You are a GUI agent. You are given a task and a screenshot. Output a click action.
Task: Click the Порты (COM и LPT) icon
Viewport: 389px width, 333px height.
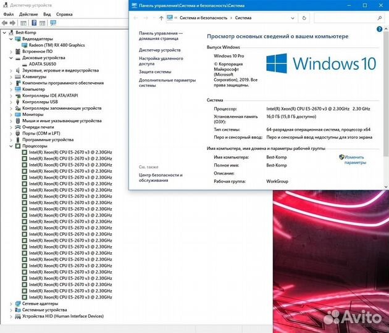[x=18, y=133]
